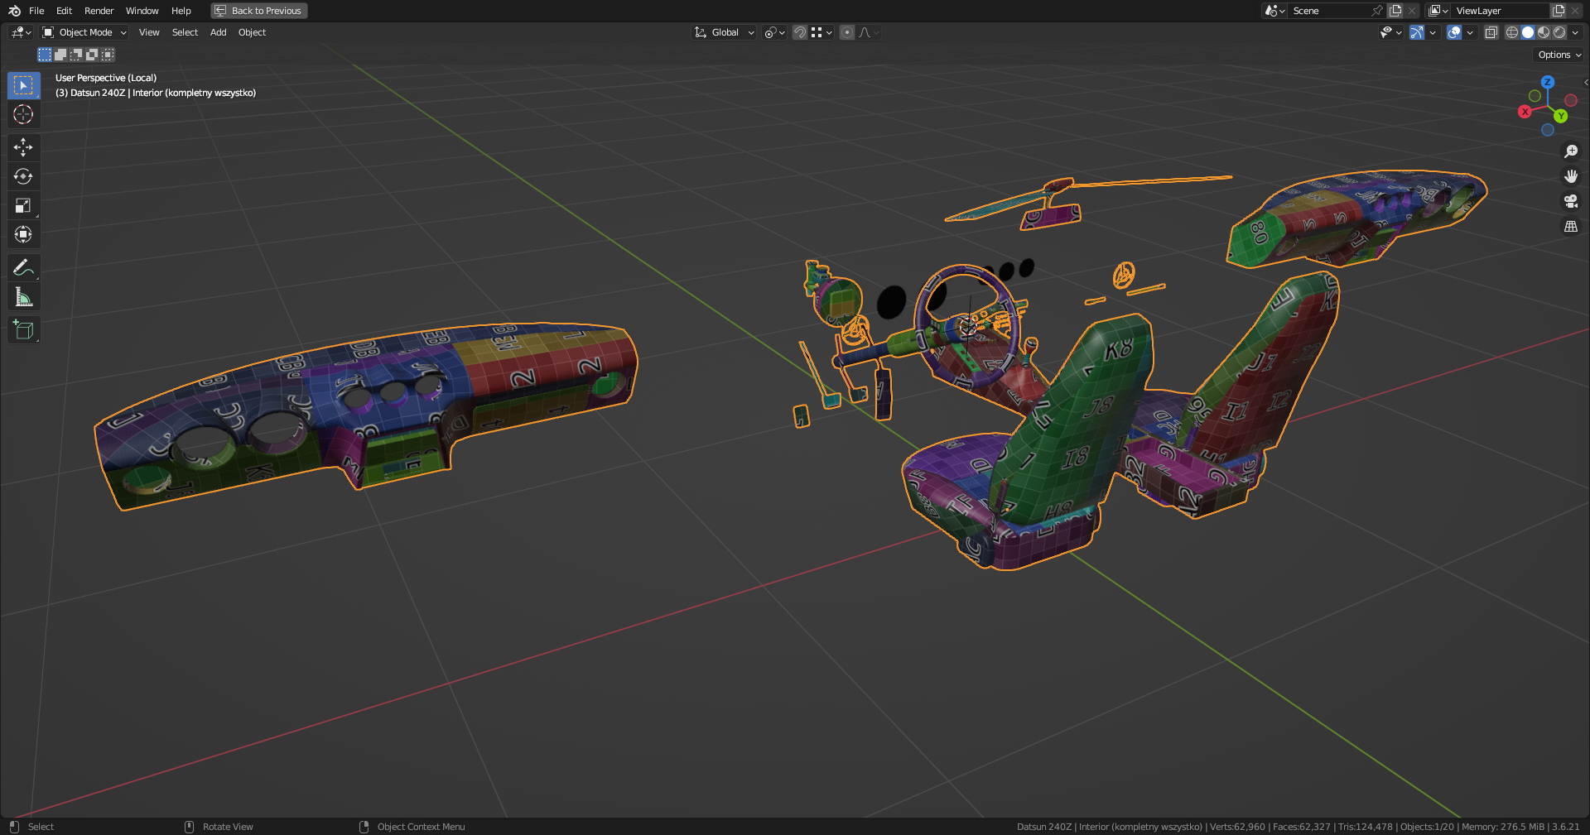Open the scene browse dropdown
This screenshot has height=835, width=1590.
click(x=1274, y=11)
